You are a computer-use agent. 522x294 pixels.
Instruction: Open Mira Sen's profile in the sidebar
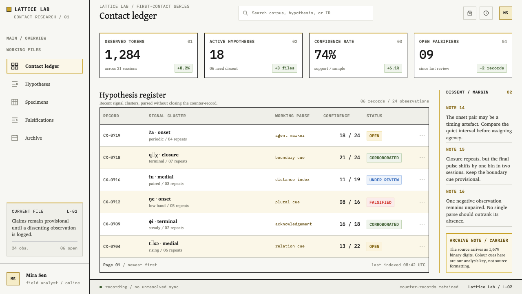click(x=45, y=279)
